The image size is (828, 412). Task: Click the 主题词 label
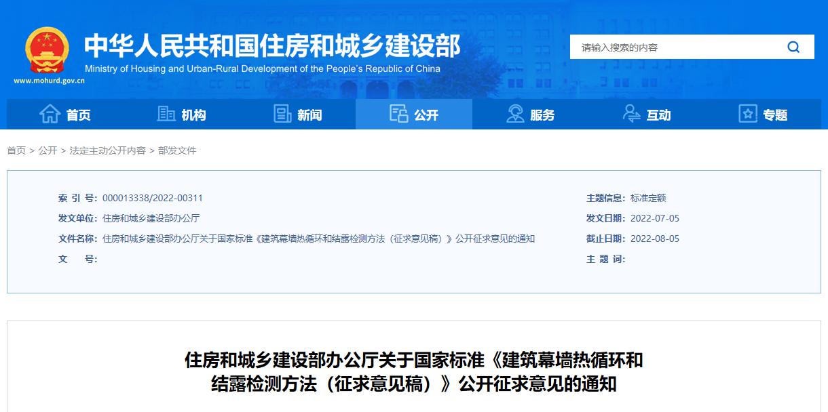(x=606, y=259)
